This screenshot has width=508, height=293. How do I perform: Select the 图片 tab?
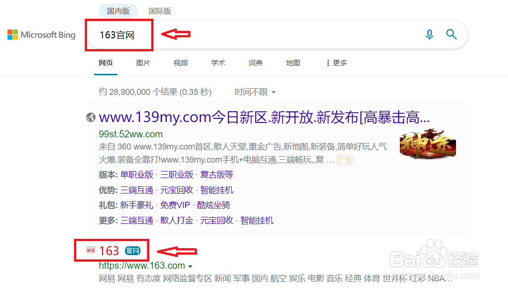tap(143, 63)
